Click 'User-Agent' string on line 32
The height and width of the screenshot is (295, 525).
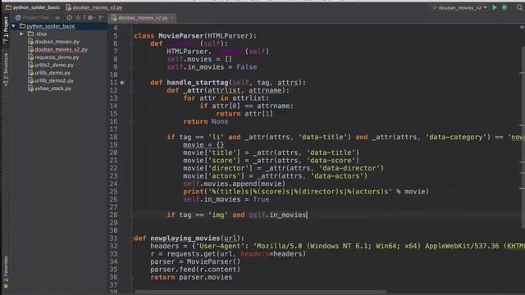(220, 246)
